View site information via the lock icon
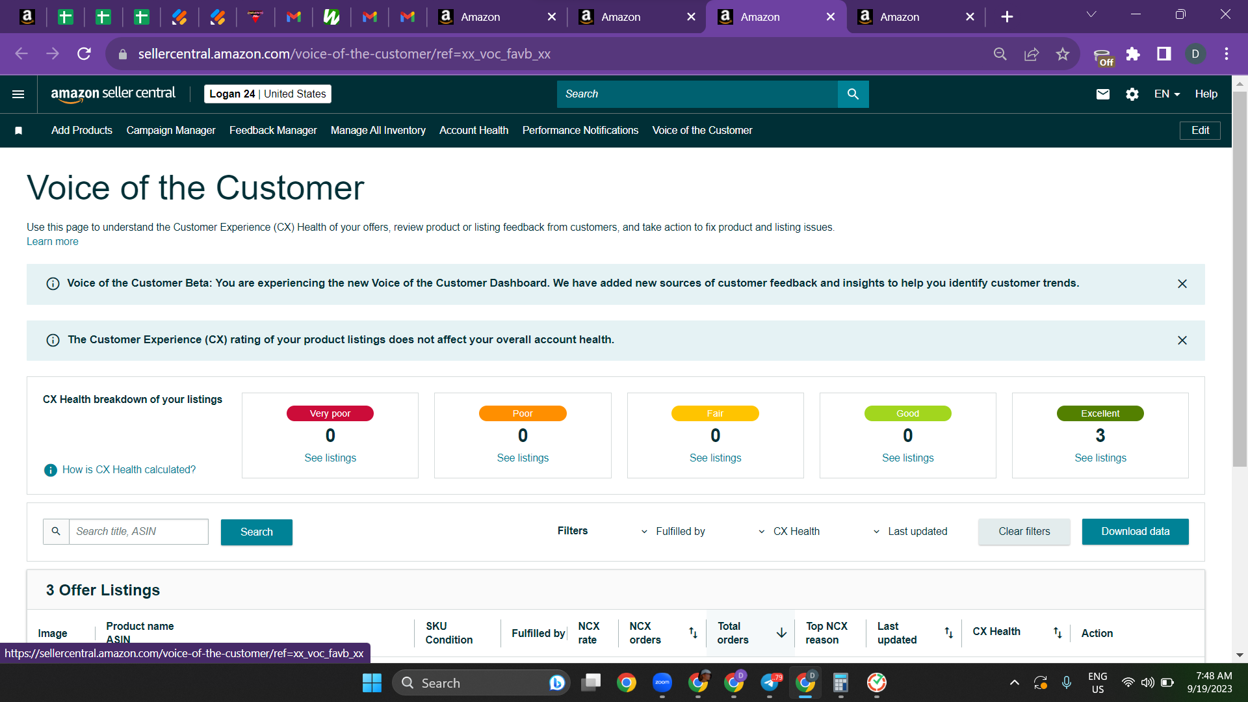 pos(123,55)
